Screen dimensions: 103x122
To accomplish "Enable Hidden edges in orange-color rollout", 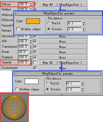I will (18, 29).
